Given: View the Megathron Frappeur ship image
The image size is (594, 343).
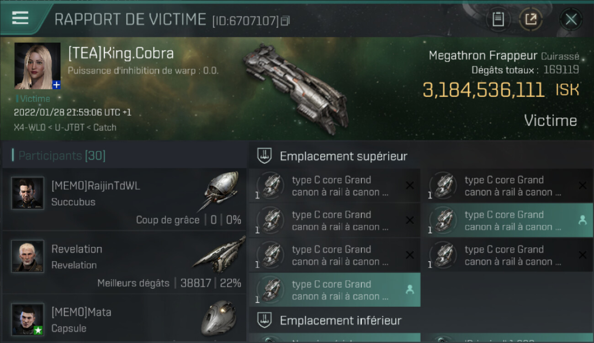Looking at the screenshot, I should coord(296,86).
